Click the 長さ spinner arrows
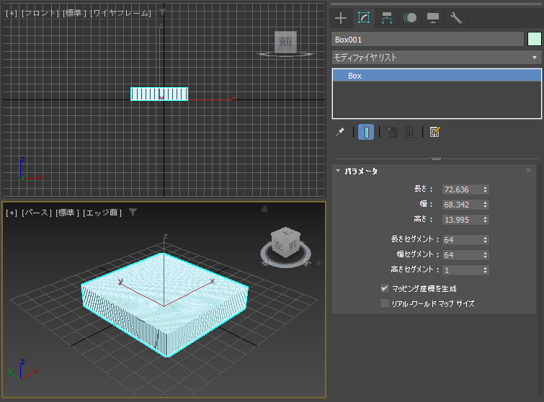This screenshot has height=402, width=544. coord(486,189)
